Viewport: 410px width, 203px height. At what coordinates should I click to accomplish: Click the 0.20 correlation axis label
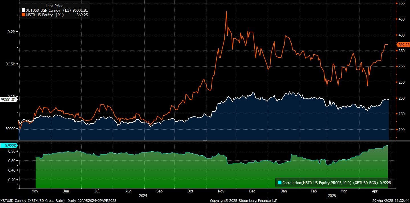pos(12,180)
